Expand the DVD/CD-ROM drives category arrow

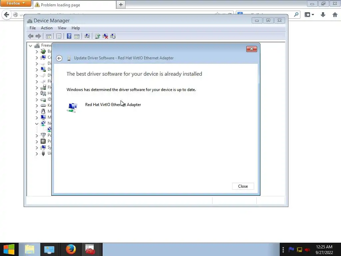37,76
